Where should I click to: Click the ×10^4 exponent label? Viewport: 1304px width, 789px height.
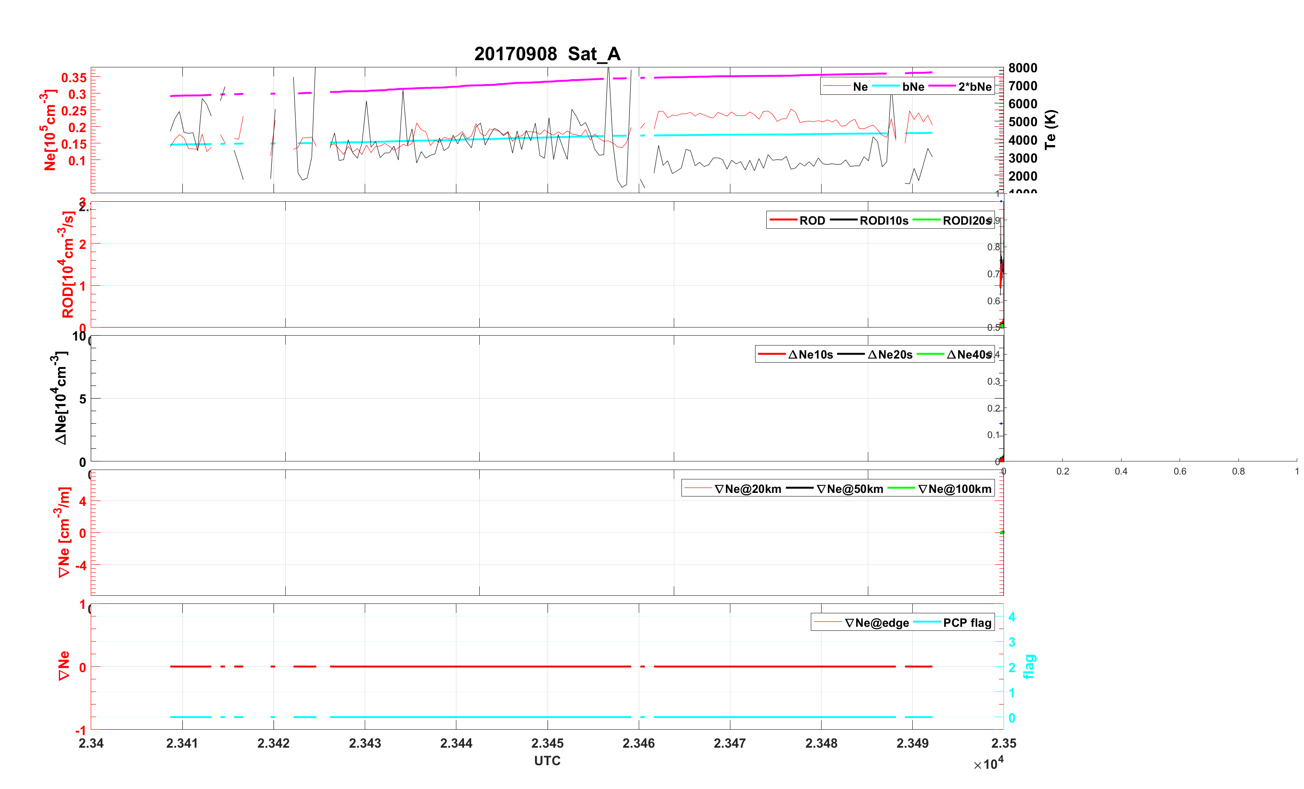tap(989, 763)
